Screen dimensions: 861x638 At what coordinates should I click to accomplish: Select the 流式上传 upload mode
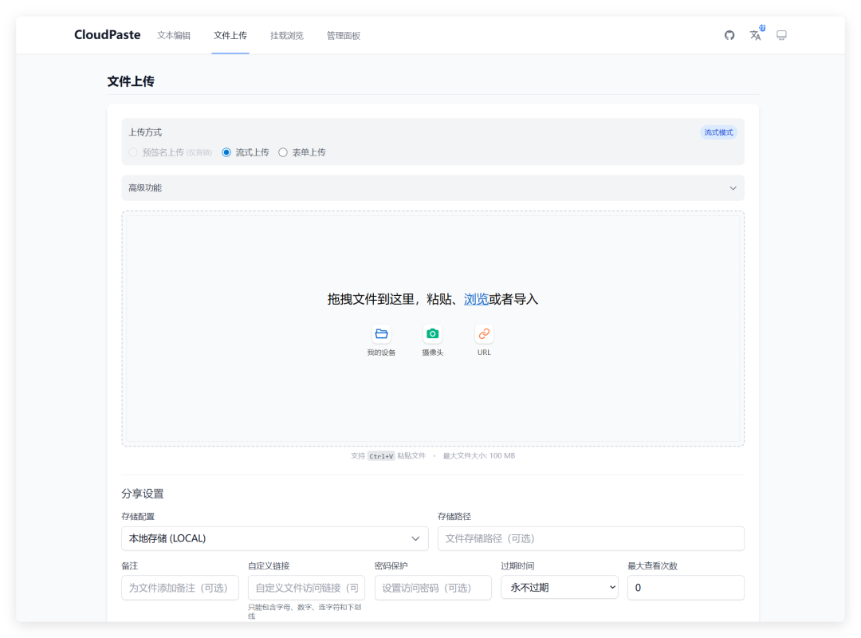pyautogui.click(x=226, y=152)
